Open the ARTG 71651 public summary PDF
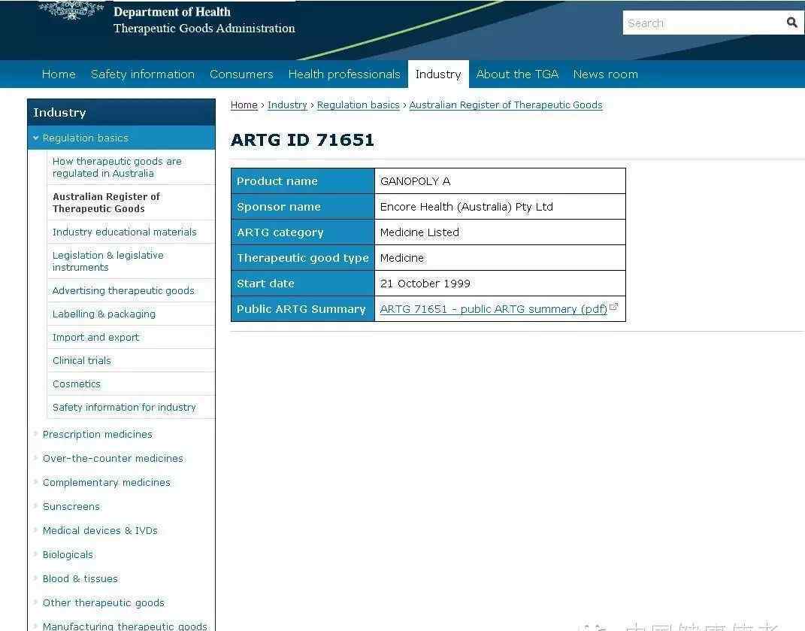Screen dimensions: 805x631 pos(493,309)
